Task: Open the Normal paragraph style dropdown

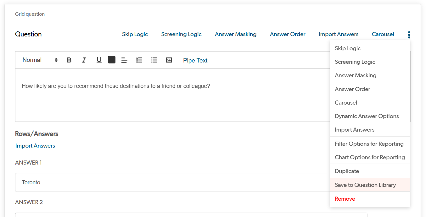Action: [x=40, y=60]
